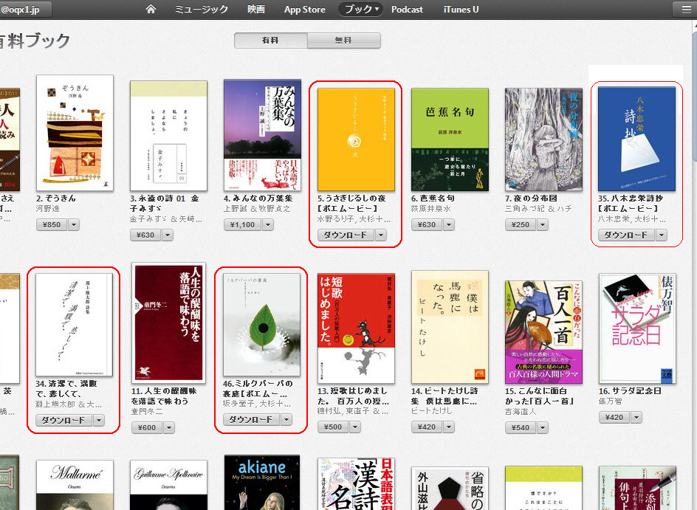Expand options arrow for ビートたけし詩集

pos(449,427)
